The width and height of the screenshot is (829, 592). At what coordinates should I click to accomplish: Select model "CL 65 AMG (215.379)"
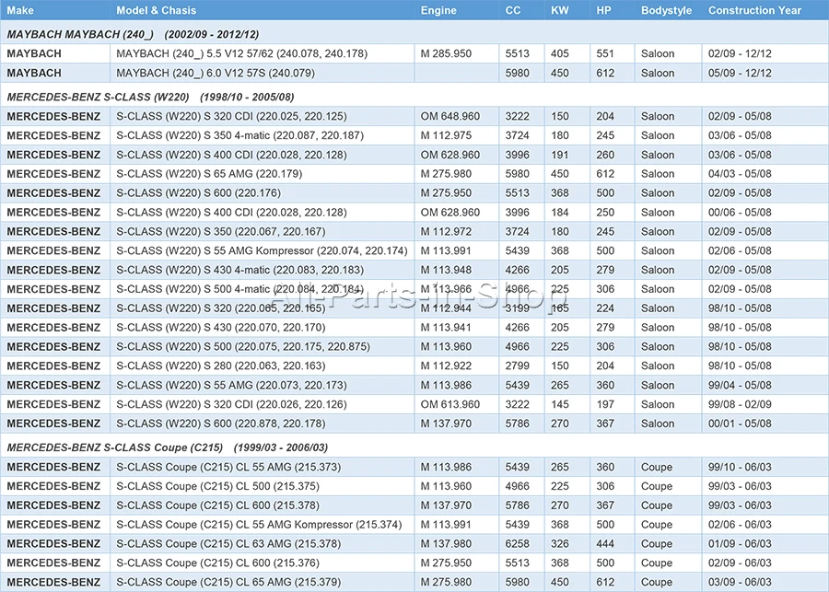tap(288, 583)
